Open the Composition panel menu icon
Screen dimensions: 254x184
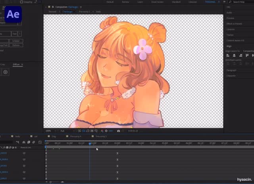click(81, 7)
